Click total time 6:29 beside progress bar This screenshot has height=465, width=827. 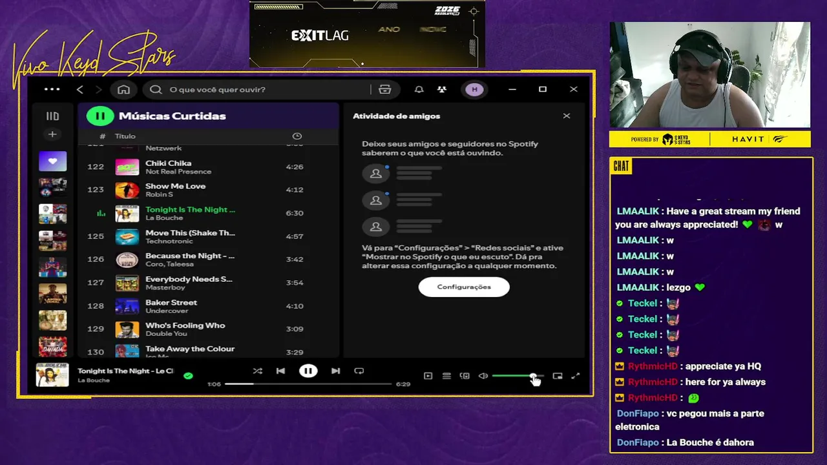[403, 384]
